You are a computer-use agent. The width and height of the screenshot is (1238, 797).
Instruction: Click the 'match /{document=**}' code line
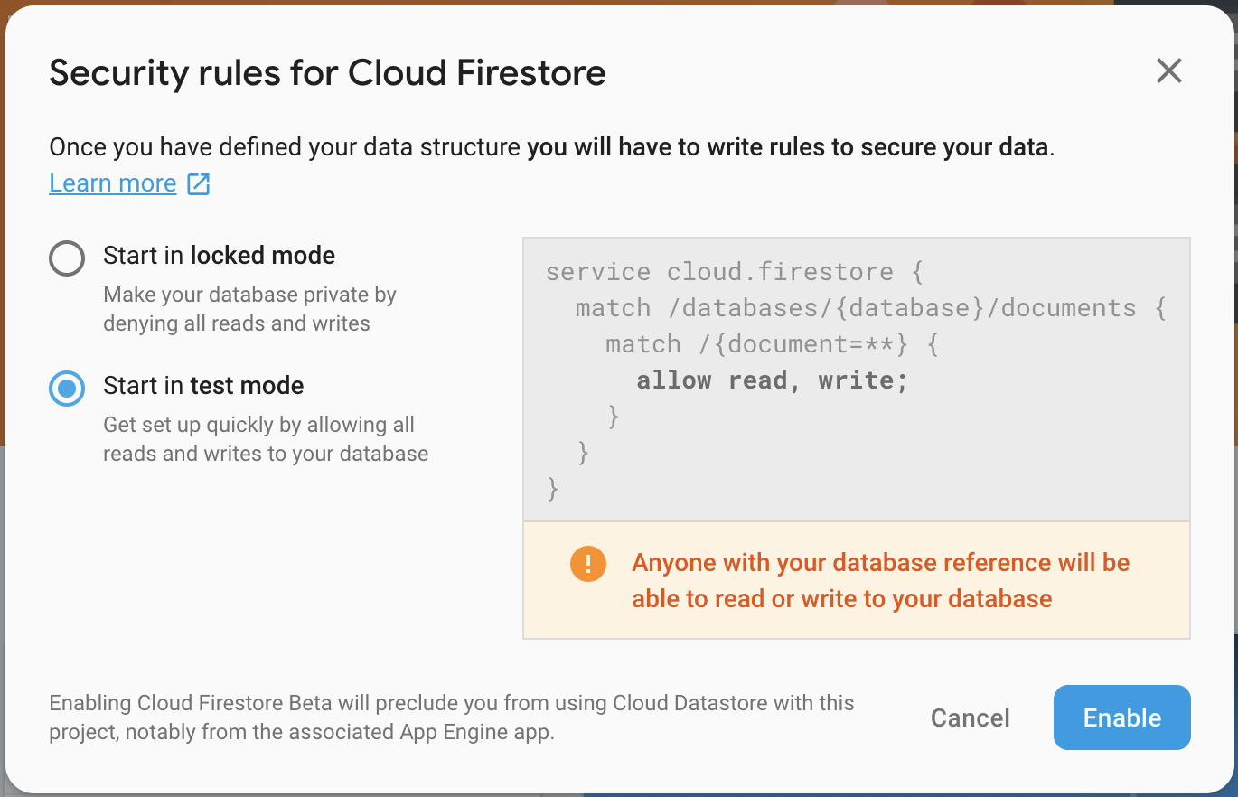tap(773, 344)
